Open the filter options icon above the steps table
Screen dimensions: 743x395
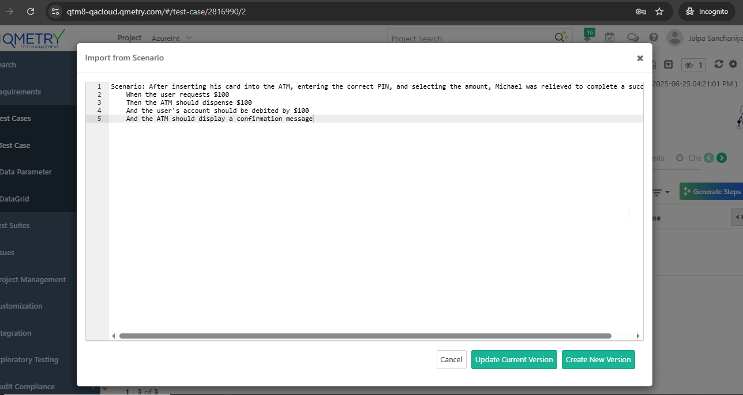[658, 191]
